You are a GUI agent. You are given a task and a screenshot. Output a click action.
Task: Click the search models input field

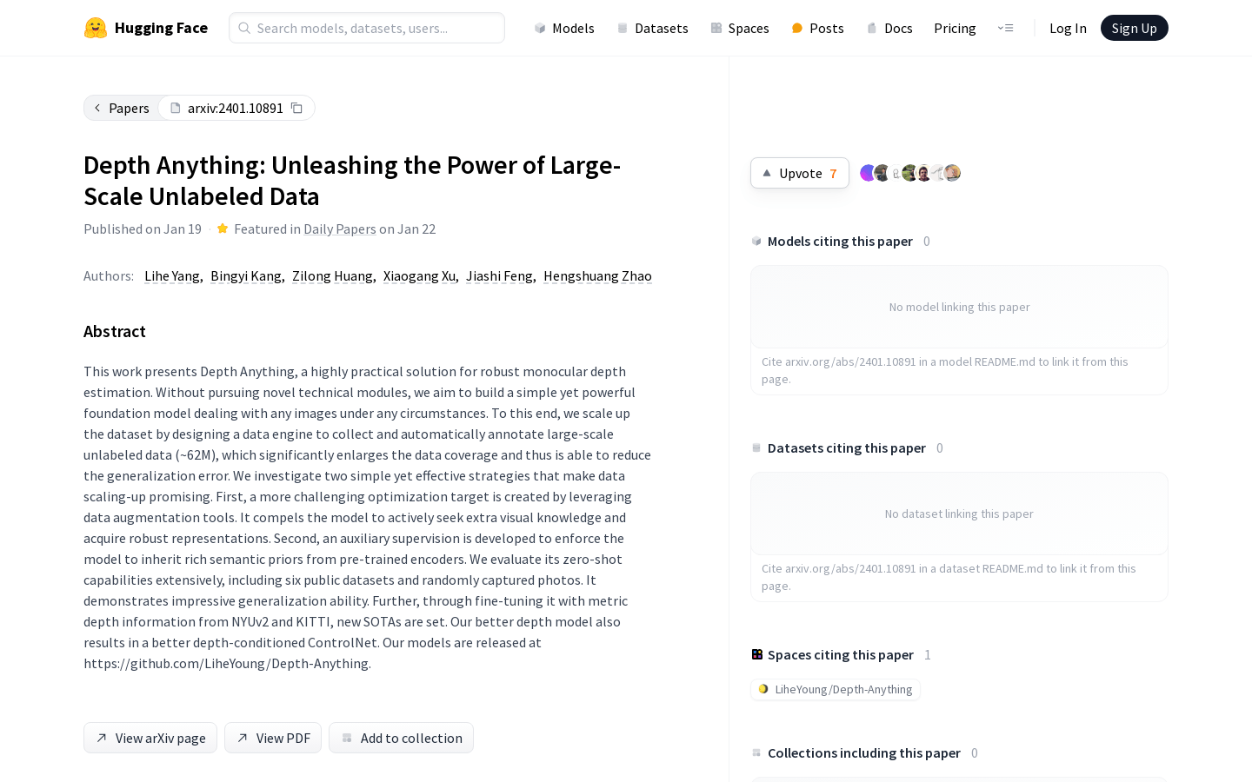click(367, 28)
